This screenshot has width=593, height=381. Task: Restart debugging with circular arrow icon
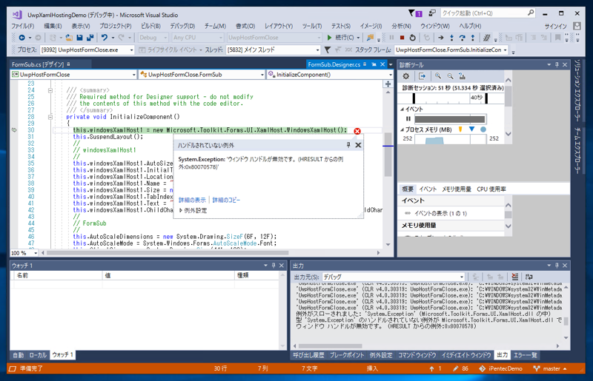(413, 38)
